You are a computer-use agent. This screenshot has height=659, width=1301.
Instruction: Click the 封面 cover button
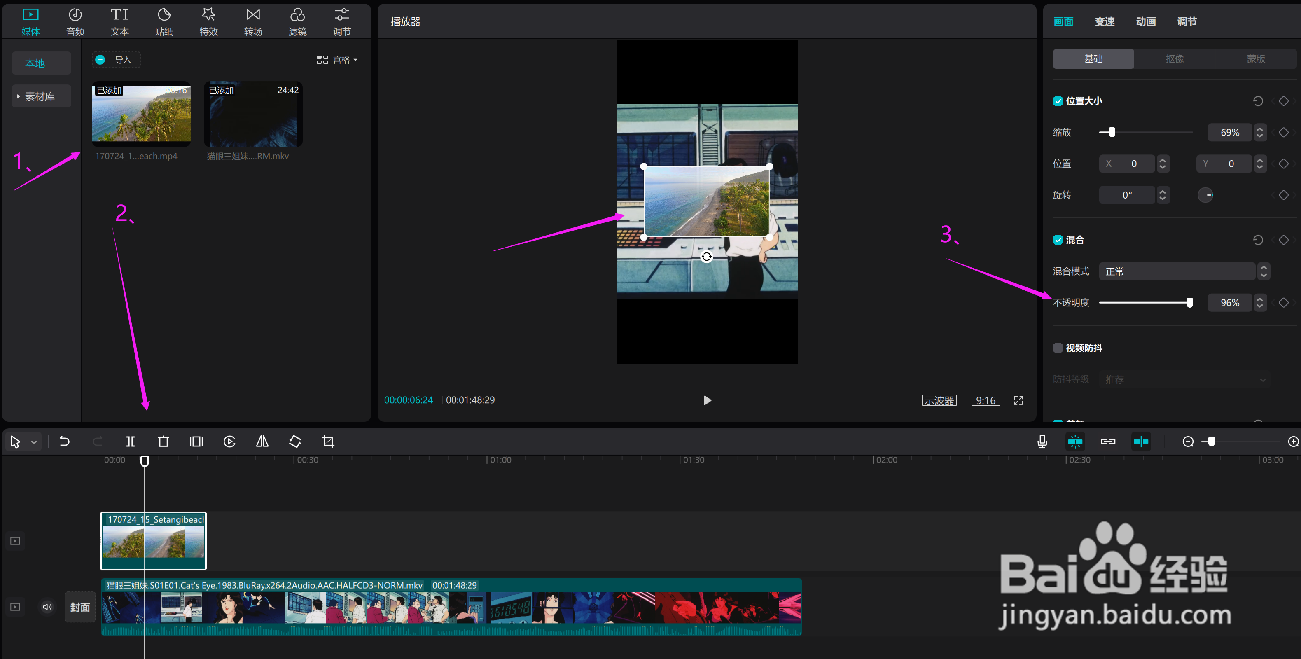(80, 606)
